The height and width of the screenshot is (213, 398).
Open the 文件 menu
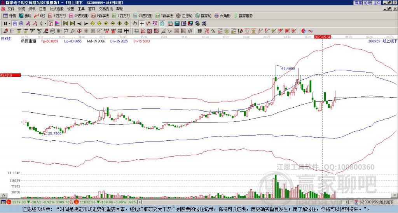point(11,9)
